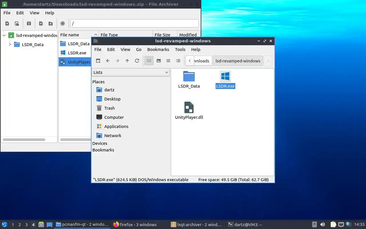
Task: Click the Downloads path bar button
Action: tap(203, 61)
